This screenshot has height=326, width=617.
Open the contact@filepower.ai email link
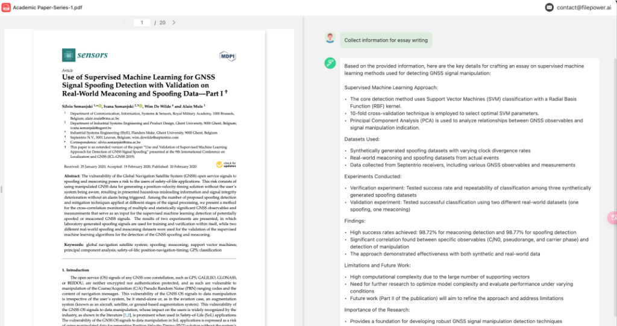point(583,7)
